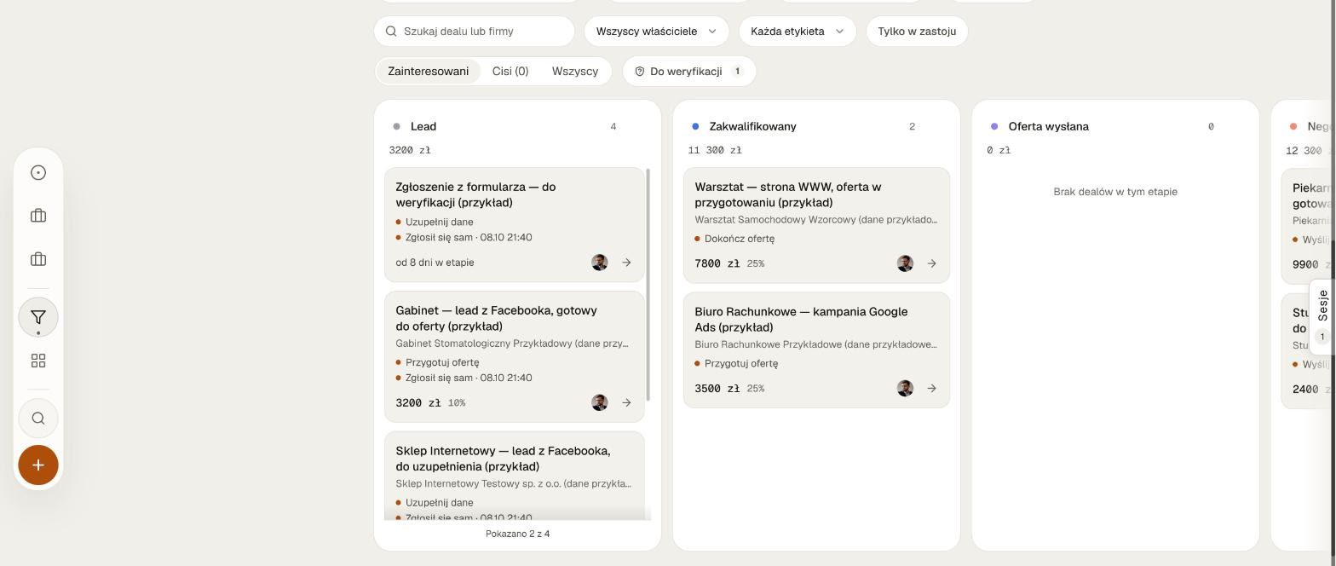The height and width of the screenshot is (566, 1336).
Task: Click Warsztat Samochodowy Wzorcowy company name
Action: tap(815, 220)
